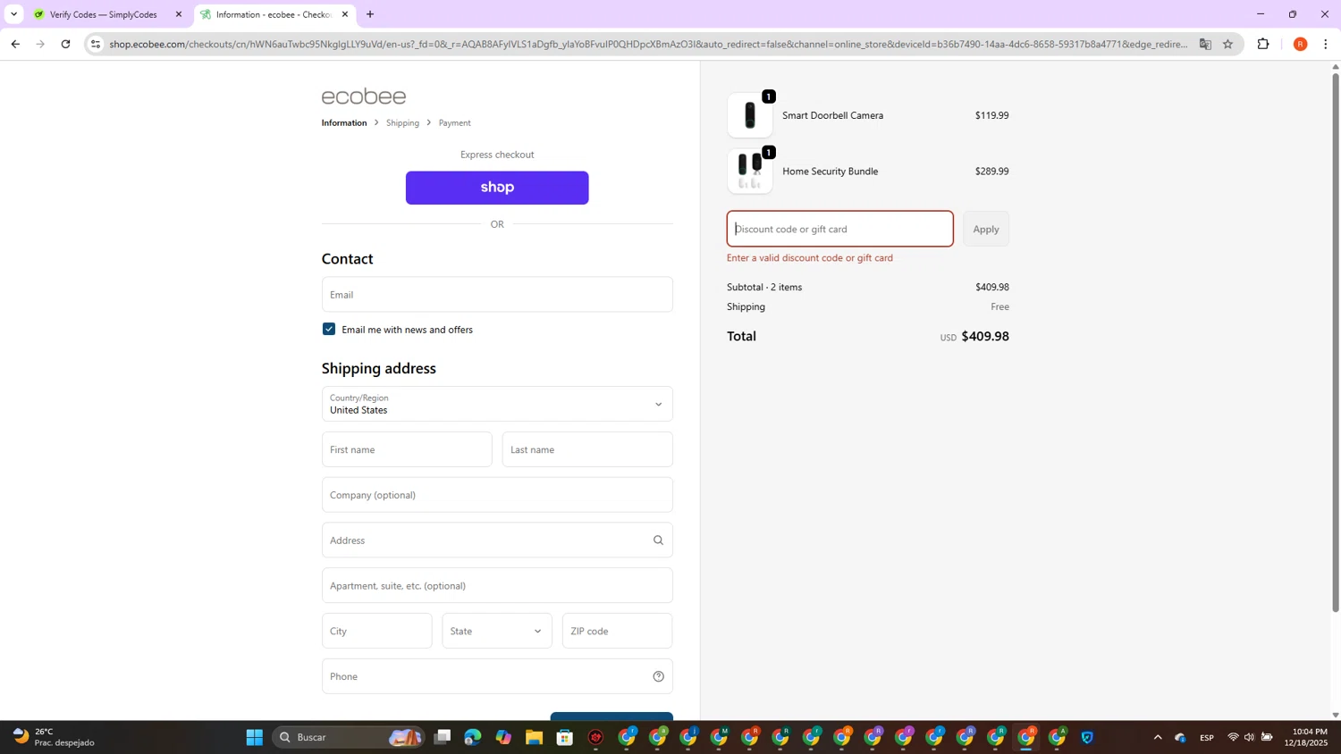
Task: Focus the Last name field
Action: click(x=587, y=449)
